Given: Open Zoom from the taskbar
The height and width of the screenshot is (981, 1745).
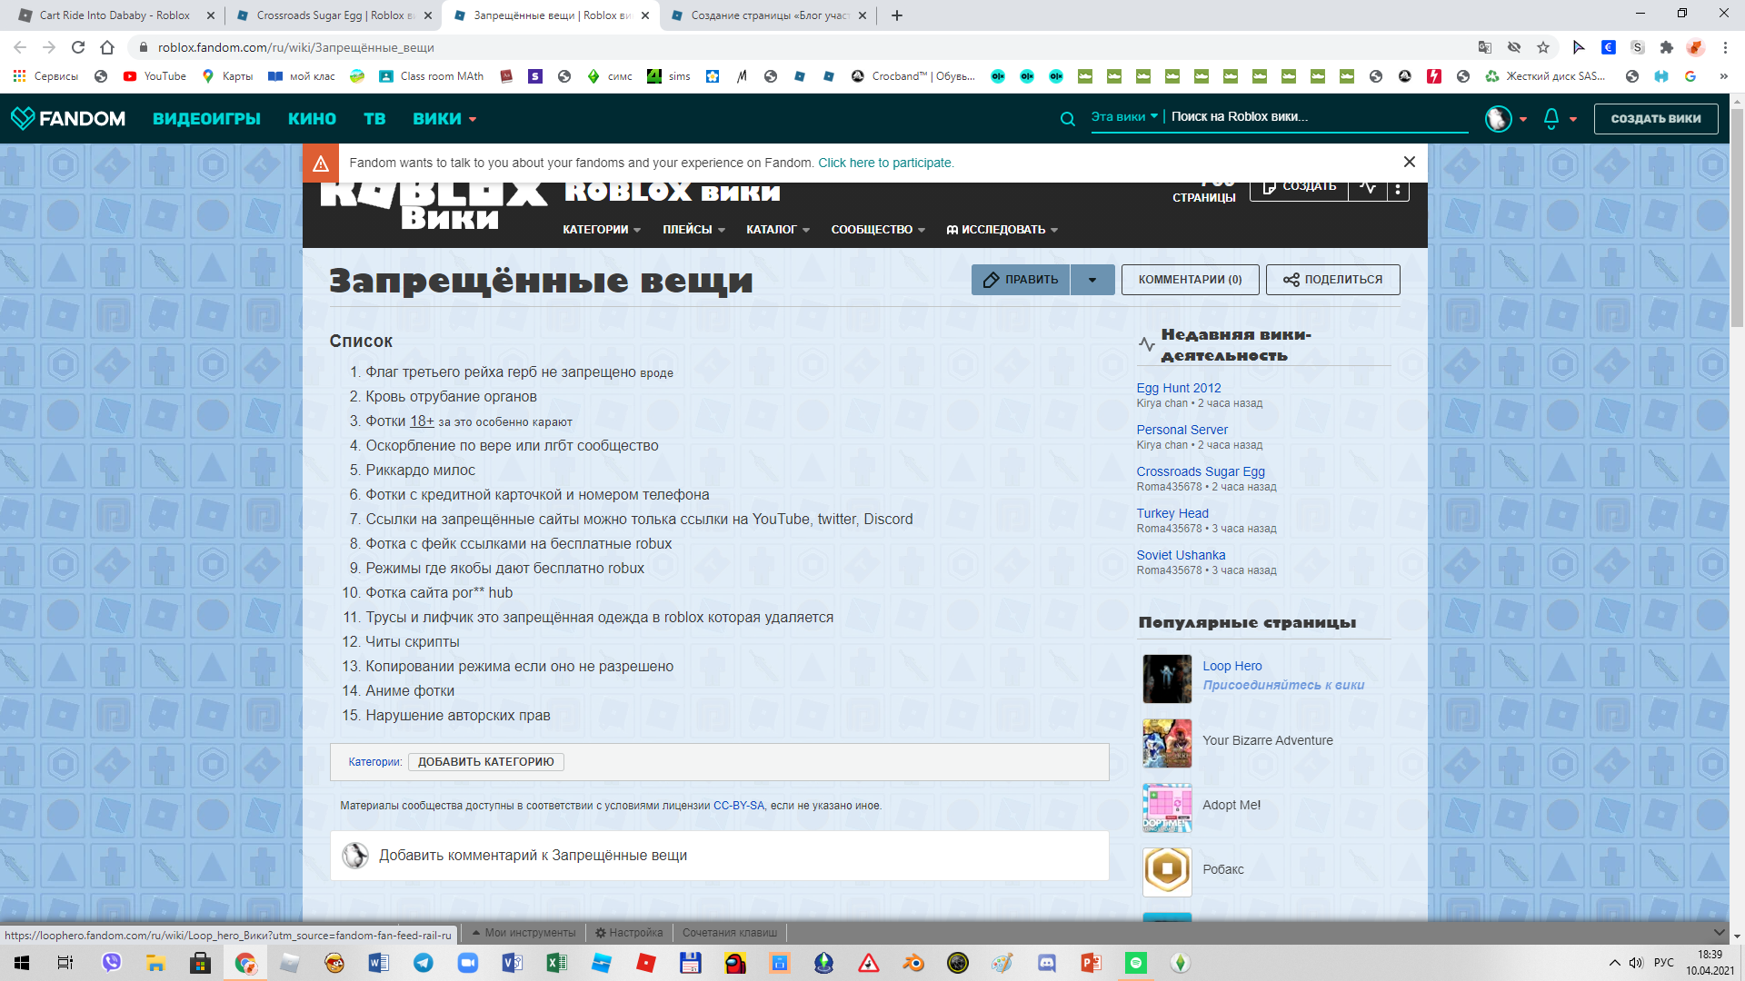Looking at the screenshot, I should point(468,963).
